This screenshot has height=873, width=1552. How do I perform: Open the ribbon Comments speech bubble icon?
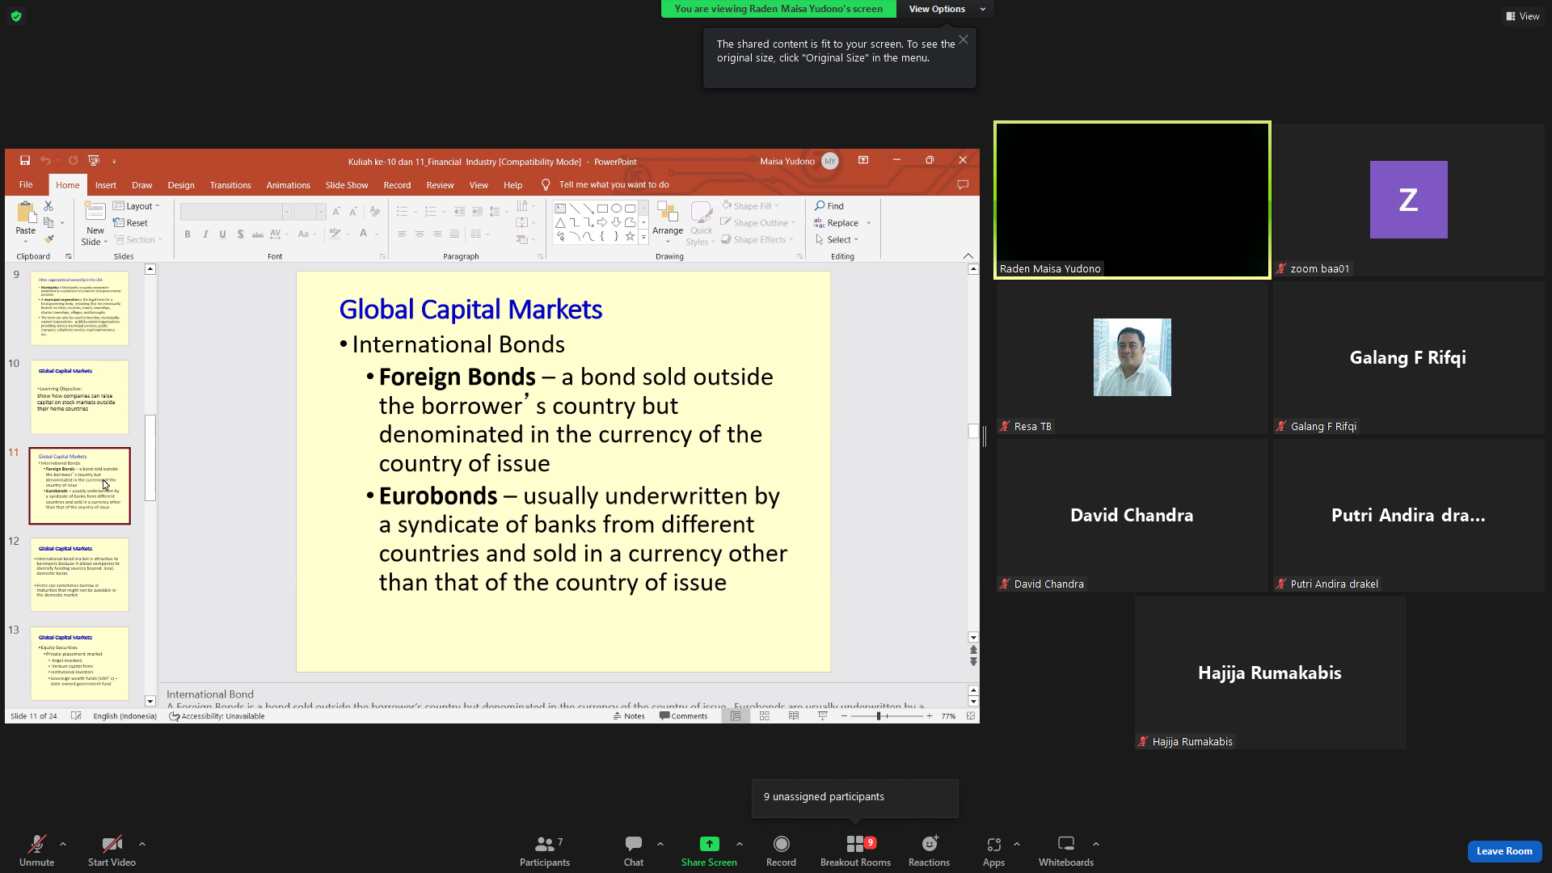pos(963,185)
